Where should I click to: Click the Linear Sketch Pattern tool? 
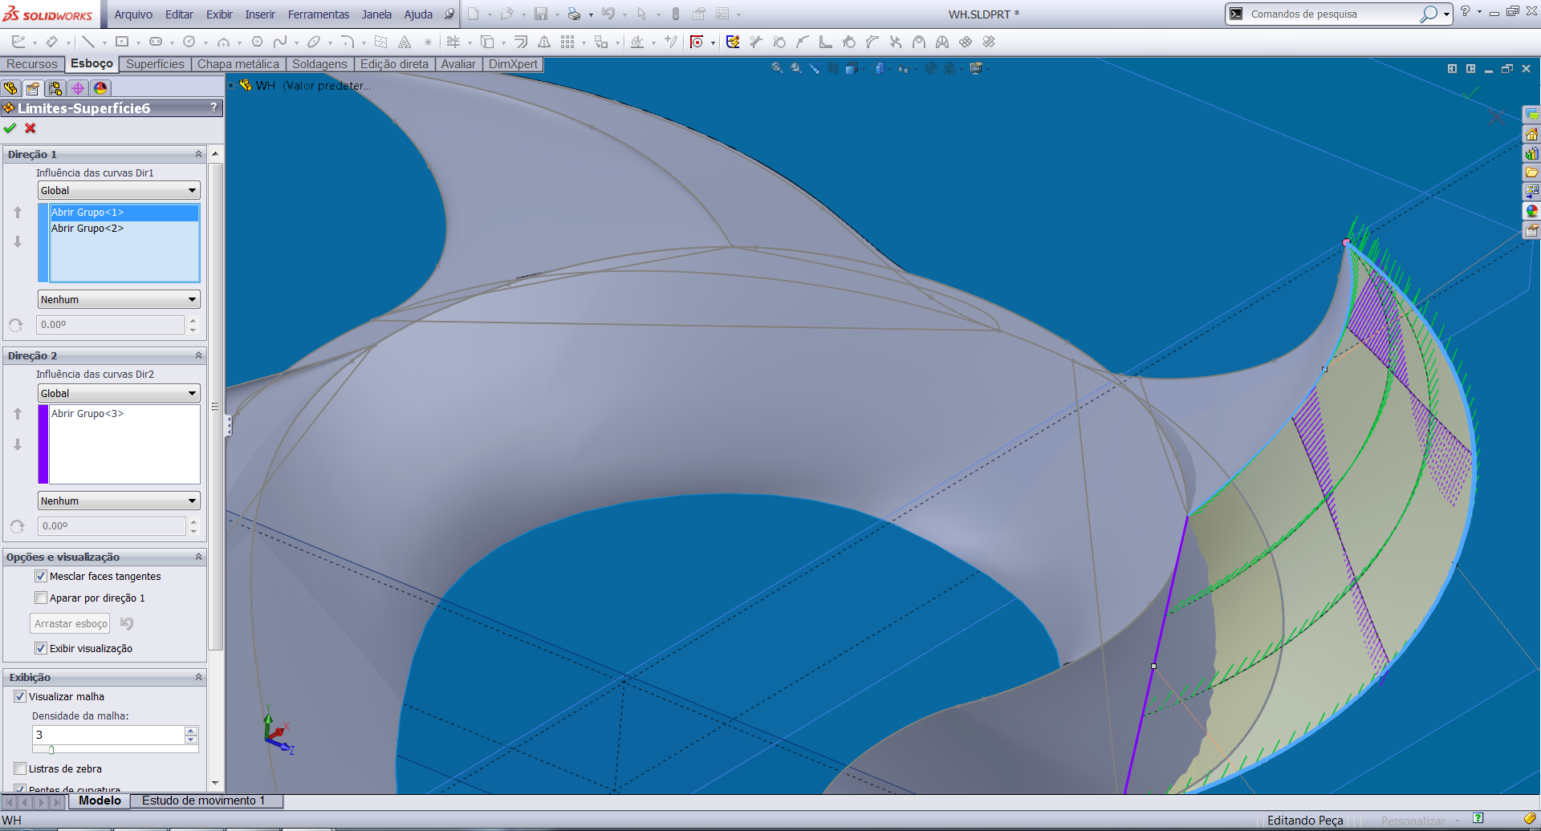pos(567,42)
